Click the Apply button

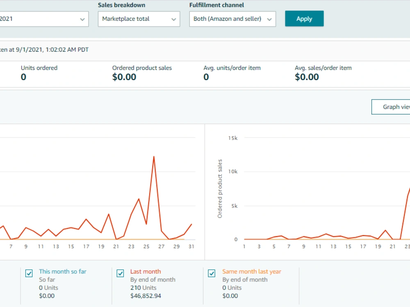[304, 18]
